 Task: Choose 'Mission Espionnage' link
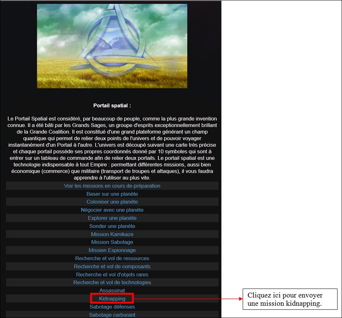[112, 250]
